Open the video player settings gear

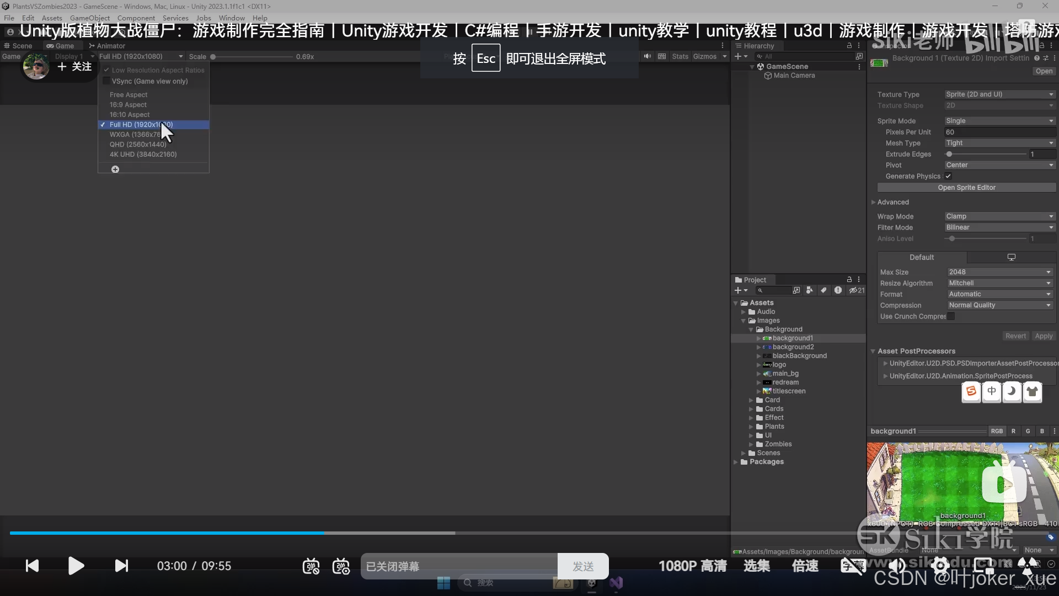[940, 566]
